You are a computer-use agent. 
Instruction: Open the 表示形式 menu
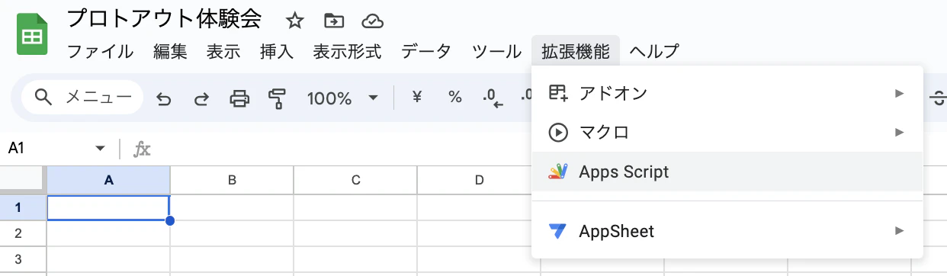tap(347, 52)
